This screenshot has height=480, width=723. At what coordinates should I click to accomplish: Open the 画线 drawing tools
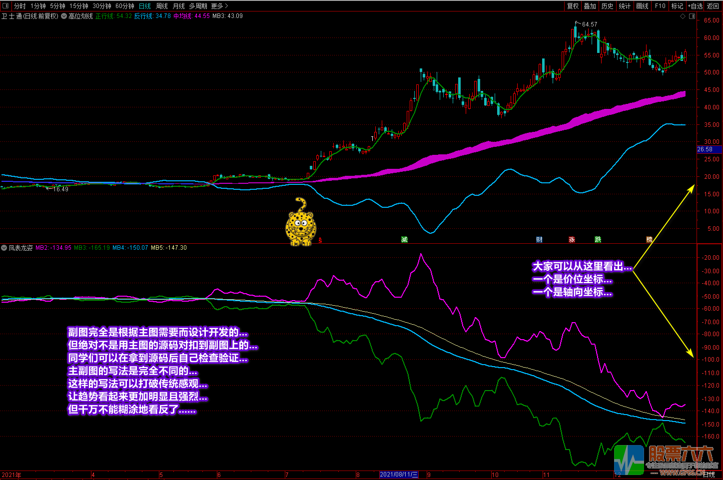(642, 6)
